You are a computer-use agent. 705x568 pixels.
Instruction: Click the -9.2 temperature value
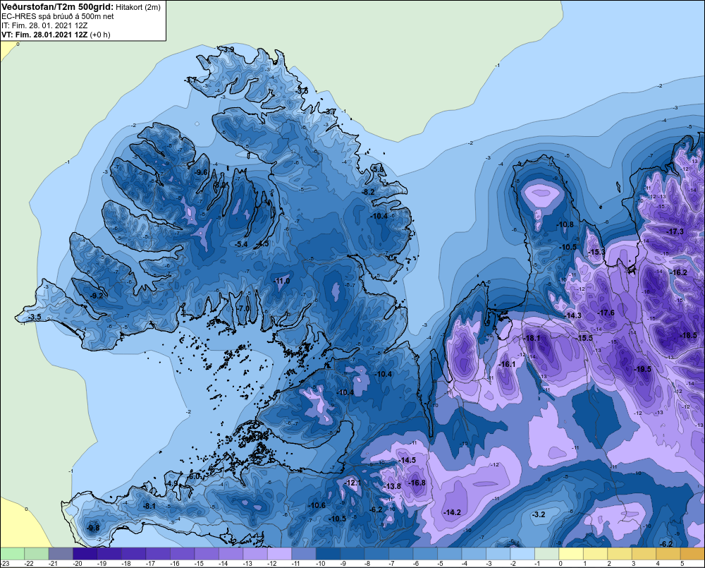(x=97, y=296)
